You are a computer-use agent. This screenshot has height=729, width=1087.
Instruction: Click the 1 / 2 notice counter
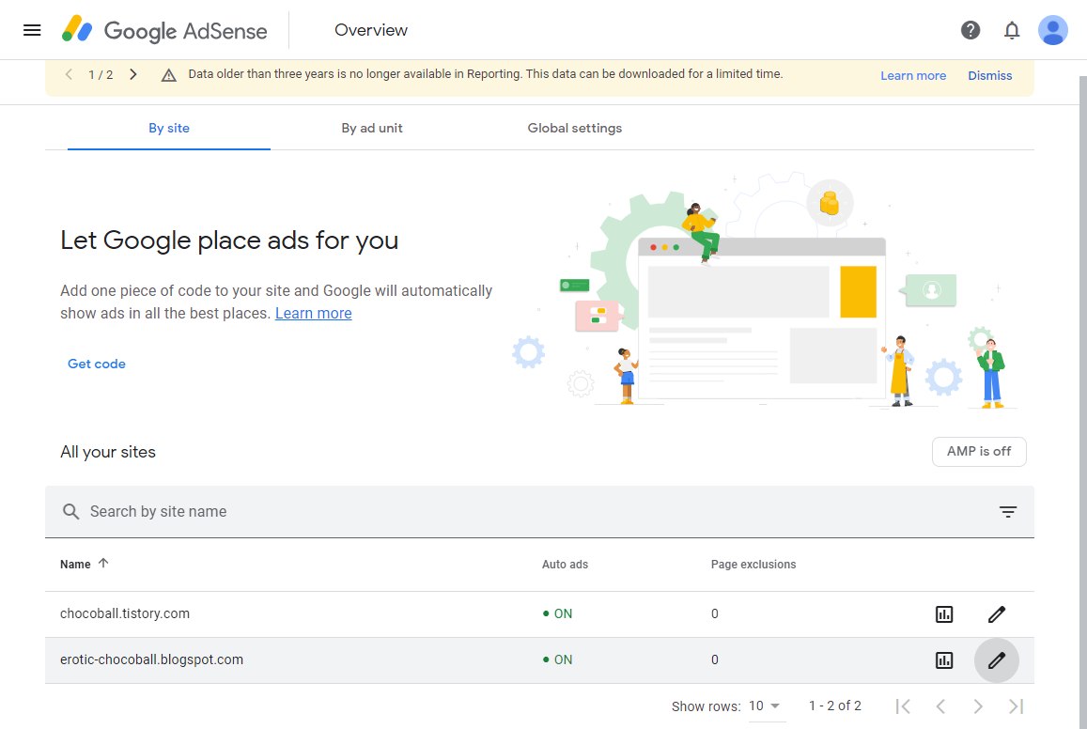(101, 75)
